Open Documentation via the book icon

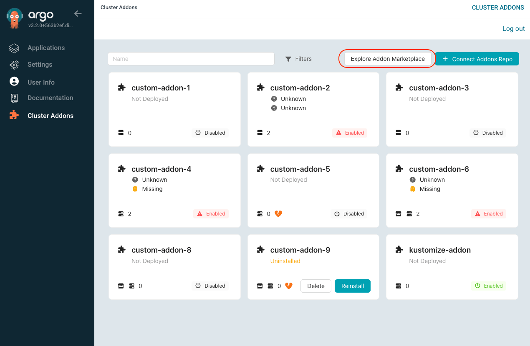click(x=14, y=98)
